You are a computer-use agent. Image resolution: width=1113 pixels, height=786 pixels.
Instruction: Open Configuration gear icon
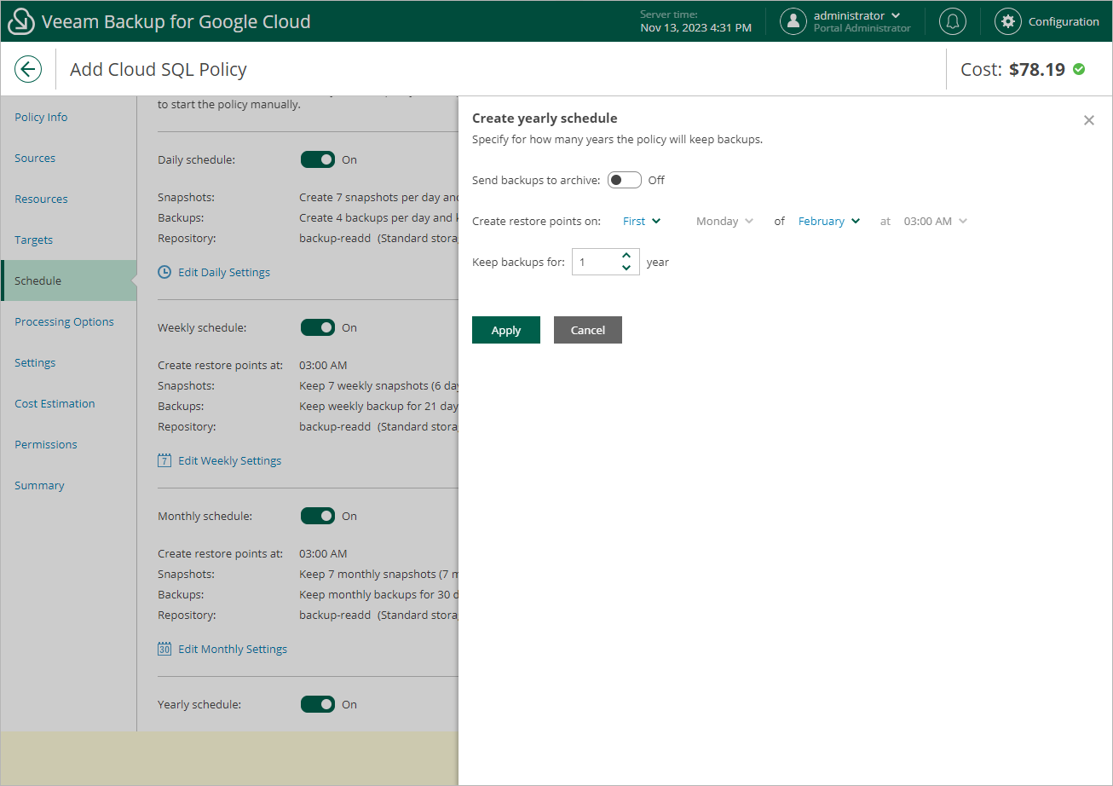[x=1008, y=21]
